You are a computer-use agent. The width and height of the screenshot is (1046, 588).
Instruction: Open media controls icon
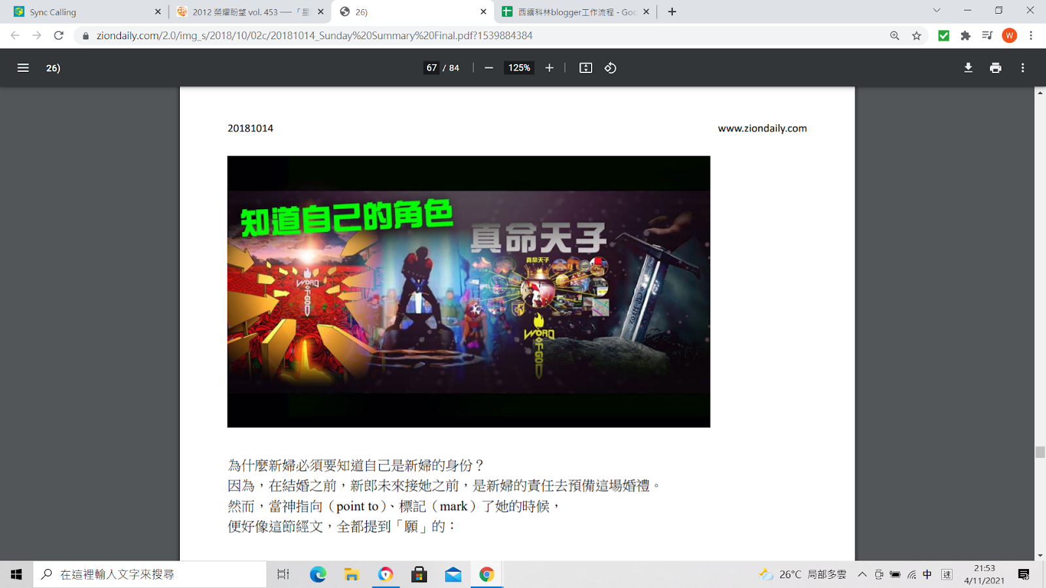pos(987,36)
